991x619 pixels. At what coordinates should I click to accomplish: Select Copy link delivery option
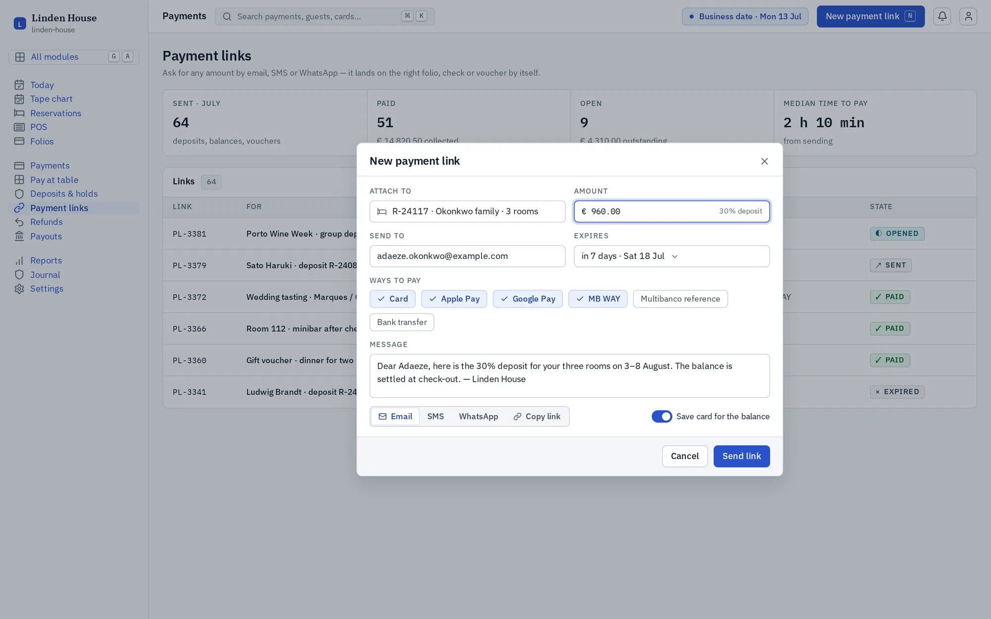click(537, 416)
